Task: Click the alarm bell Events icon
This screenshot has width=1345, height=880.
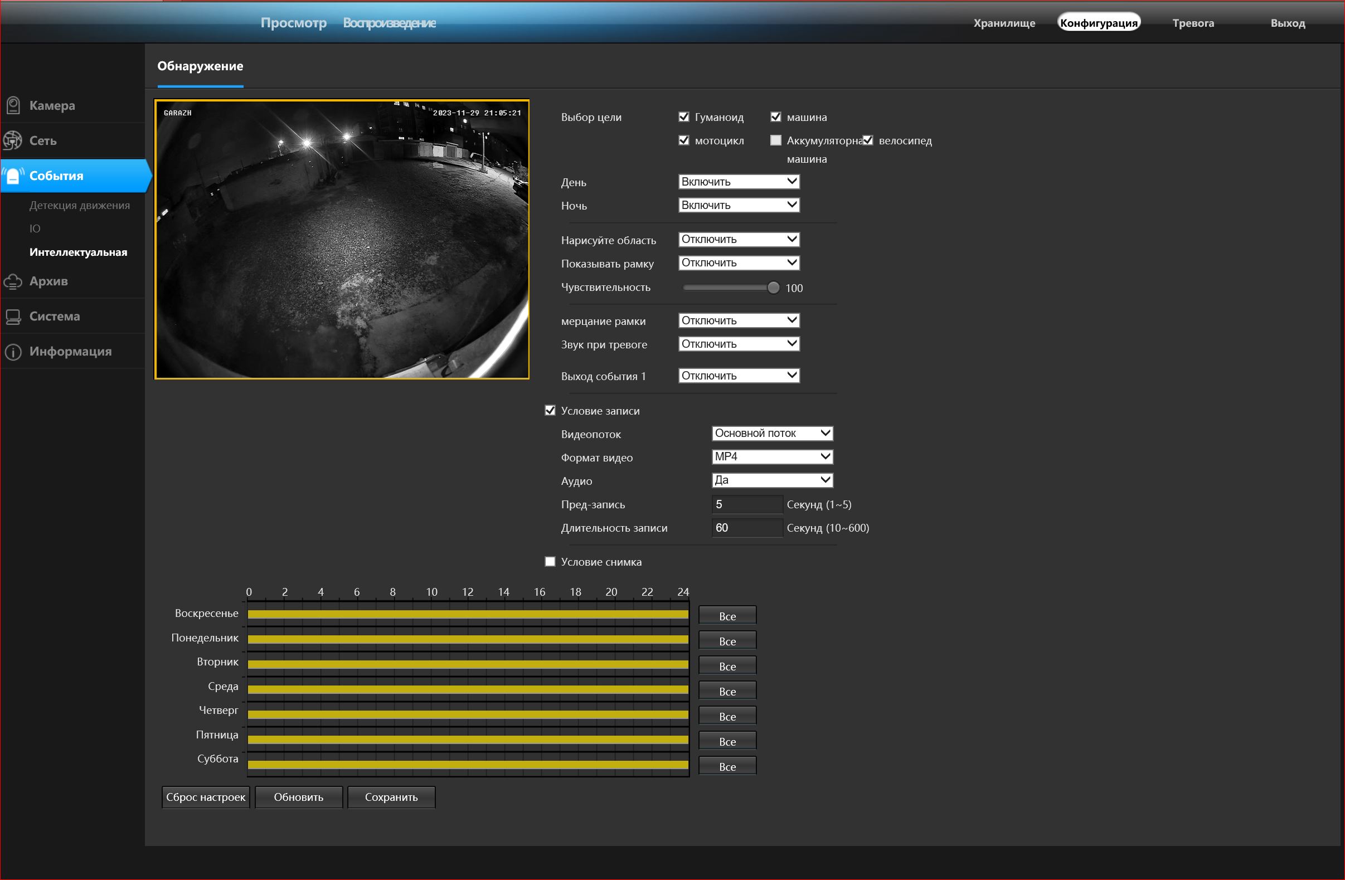Action: [13, 176]
